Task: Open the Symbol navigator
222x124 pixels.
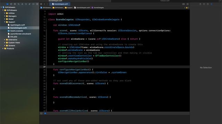Action: click(15, 4)
